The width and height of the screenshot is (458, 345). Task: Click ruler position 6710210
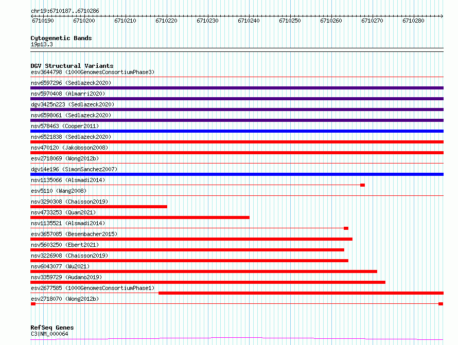pos(126,21)
